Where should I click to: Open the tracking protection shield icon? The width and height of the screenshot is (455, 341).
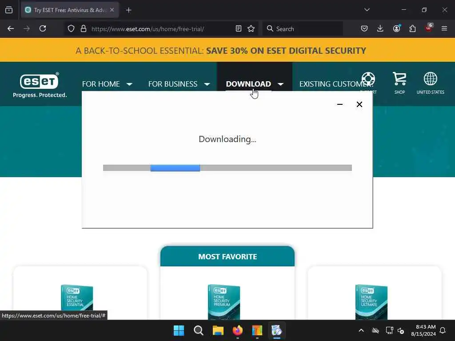[71, 29]
